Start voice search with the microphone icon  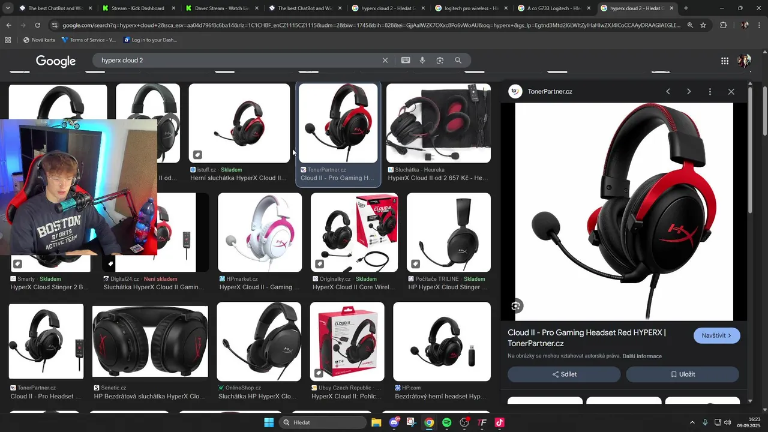(x=422, y=61)
